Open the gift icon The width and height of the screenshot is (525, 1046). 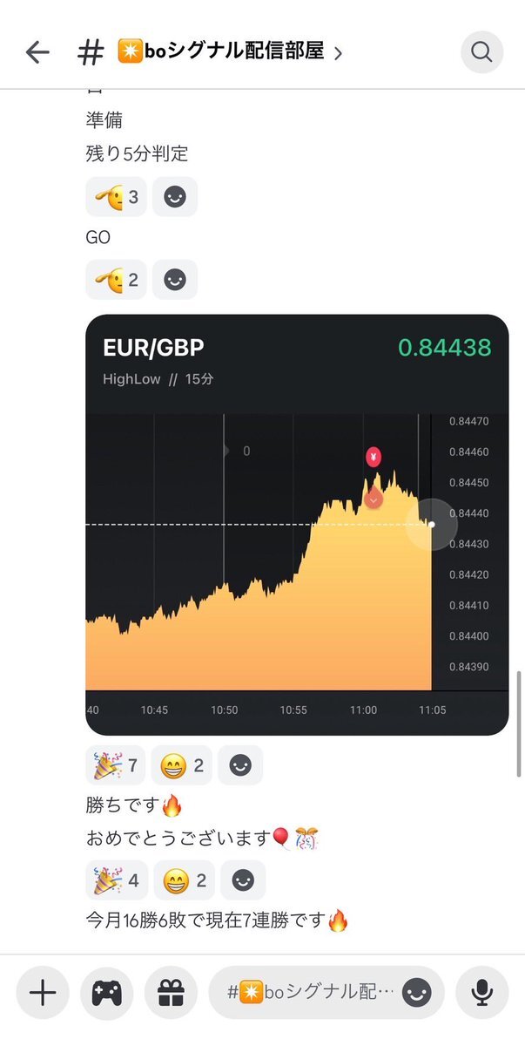[172, 993]
